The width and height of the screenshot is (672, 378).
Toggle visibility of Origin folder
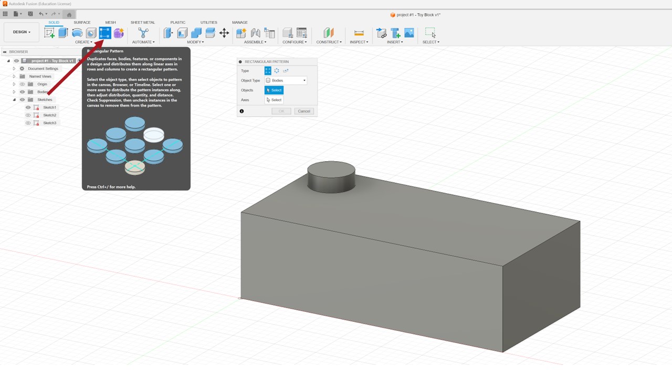(x=22, y=84)
